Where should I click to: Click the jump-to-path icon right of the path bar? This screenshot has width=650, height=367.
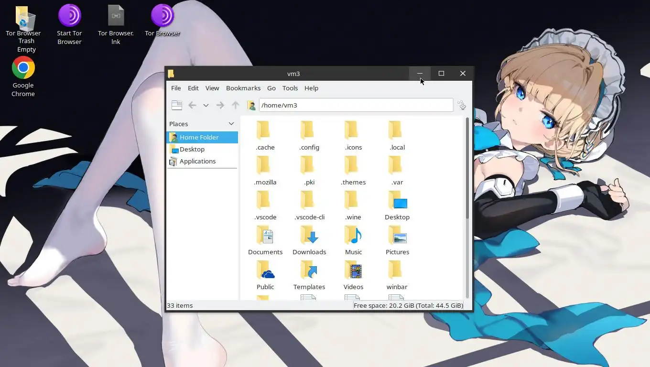coord(462,105)
